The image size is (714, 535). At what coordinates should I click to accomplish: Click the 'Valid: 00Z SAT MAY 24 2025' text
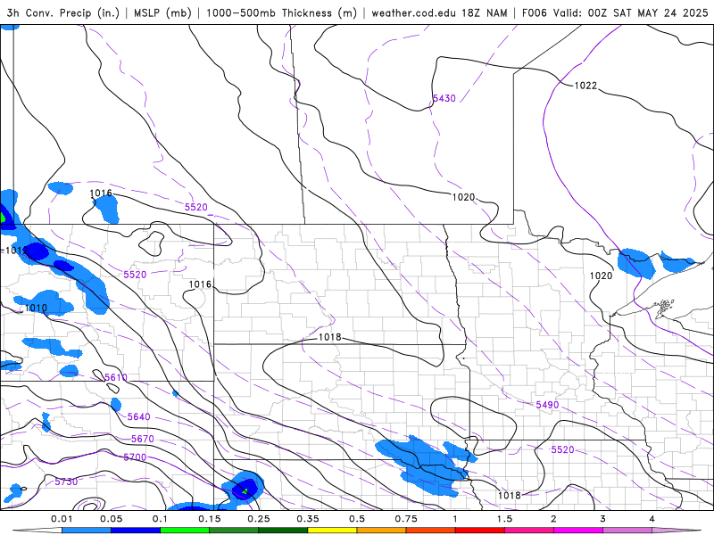(631, 12)
